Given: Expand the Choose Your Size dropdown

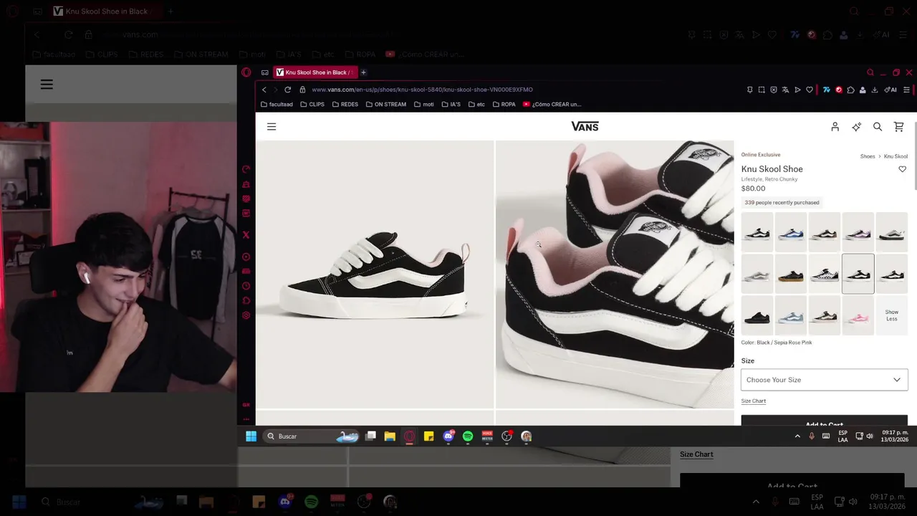Looking at the screenshot, I should coord(824,380).
